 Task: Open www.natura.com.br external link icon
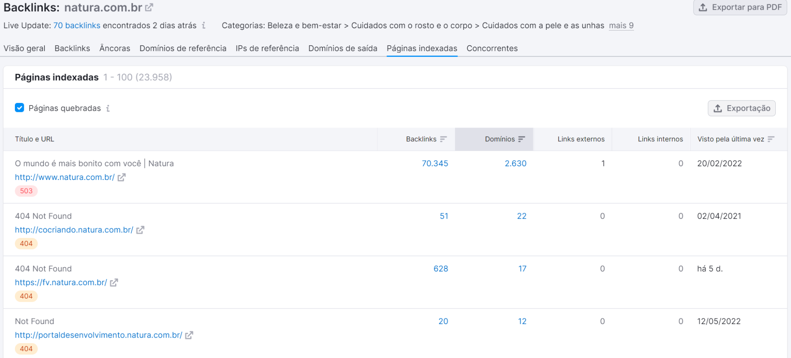pyautogui.click(x=122, y=177)
